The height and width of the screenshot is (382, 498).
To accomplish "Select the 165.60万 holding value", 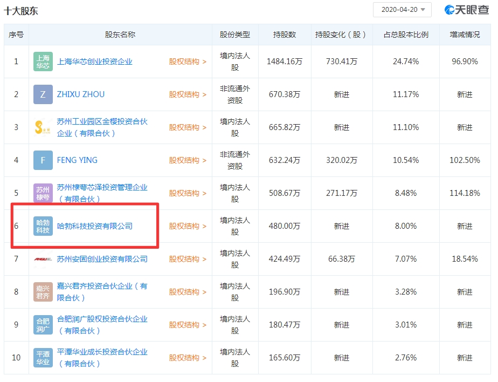I will coord(285,358).
